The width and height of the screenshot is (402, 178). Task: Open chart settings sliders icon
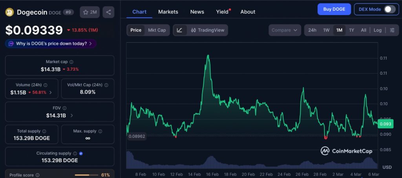(392, 30)
